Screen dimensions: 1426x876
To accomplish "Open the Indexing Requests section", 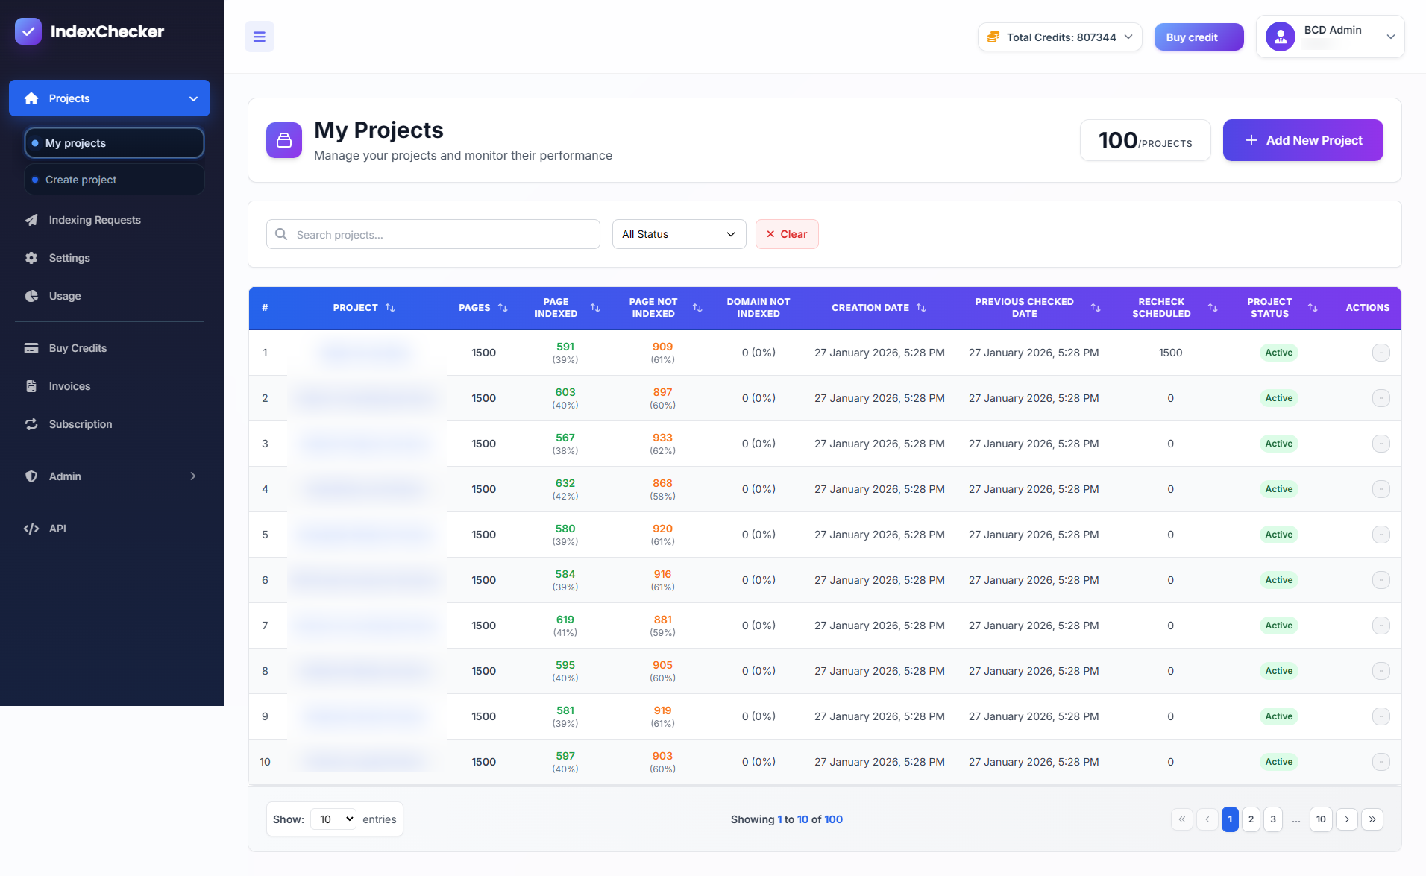I will (x=94, y=219).
